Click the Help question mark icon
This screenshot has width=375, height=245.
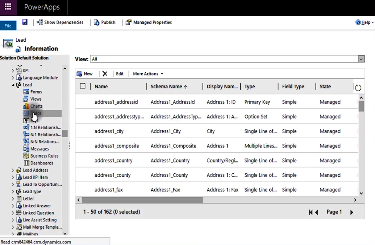[358, 22]
